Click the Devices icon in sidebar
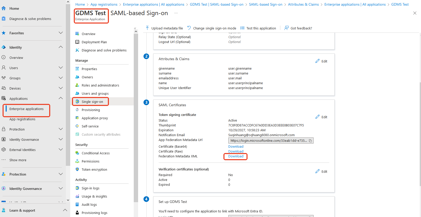 pos(4,88)
